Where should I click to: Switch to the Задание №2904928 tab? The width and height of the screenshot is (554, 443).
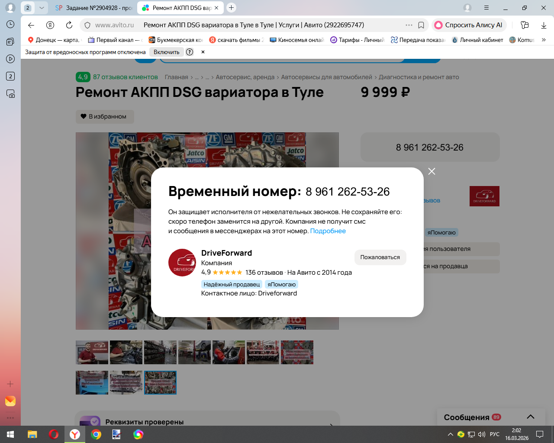coord(93,8)
